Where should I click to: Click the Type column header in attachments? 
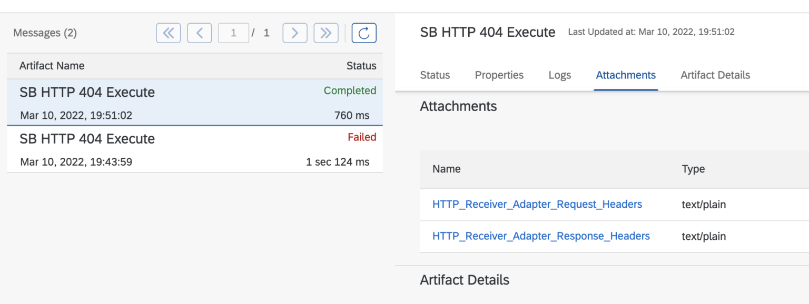click(693, 169)
